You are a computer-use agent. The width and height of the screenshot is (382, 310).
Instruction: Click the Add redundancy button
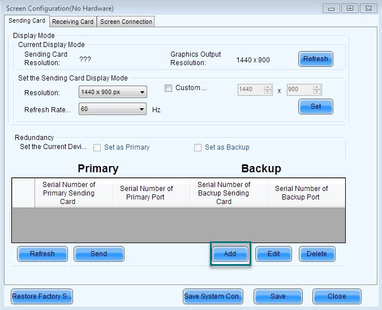230,254
